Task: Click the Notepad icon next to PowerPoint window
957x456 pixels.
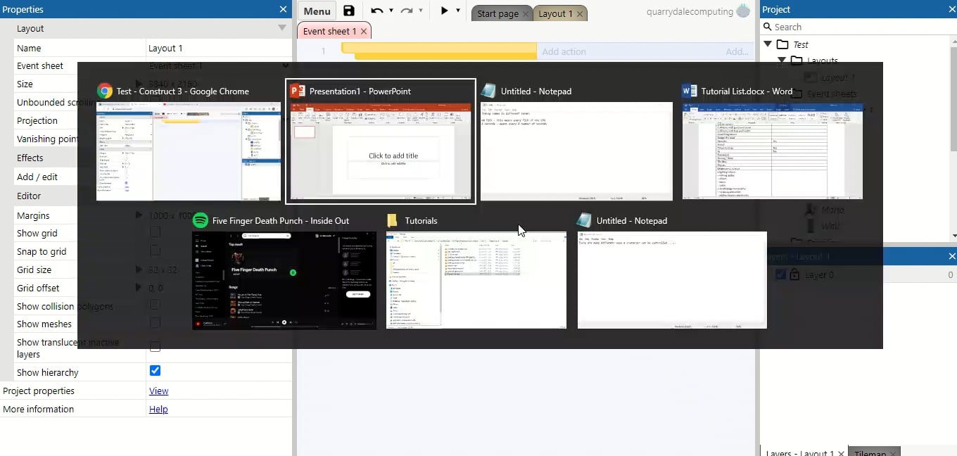Action: pyautogui.click(x=488, y=91)
